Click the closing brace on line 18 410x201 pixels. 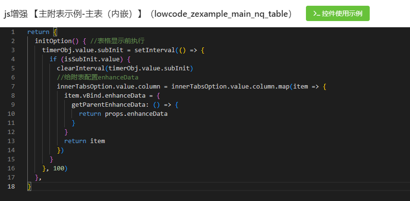pos(29,187)
